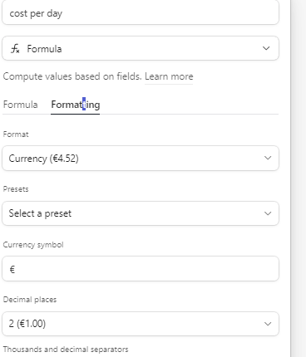Image resolution: width=306 pixels, height=357 pixels.
Task: Click the 'Decimal places' label
Action: click(x=30, y=300)
